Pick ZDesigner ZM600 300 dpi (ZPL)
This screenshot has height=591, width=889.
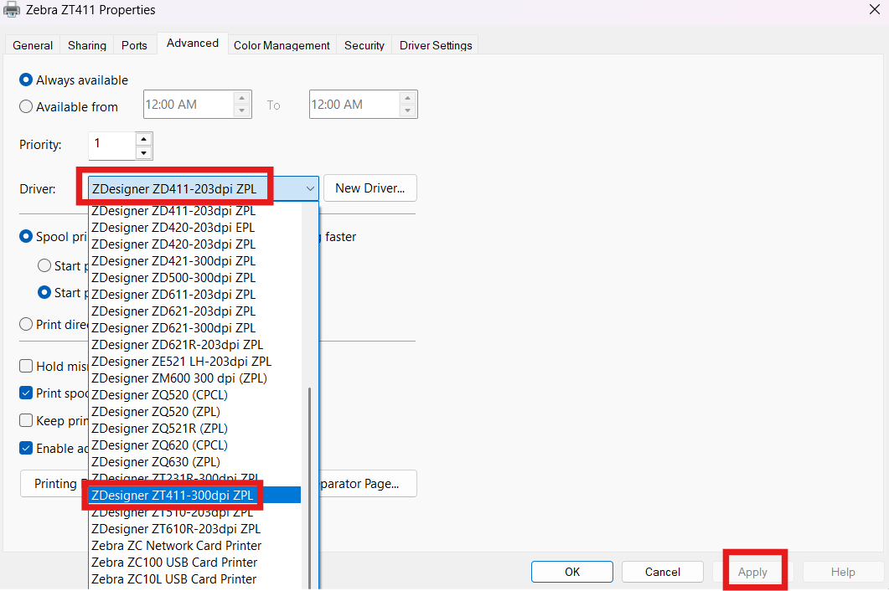pyautogui.click(x=195, y=378)
